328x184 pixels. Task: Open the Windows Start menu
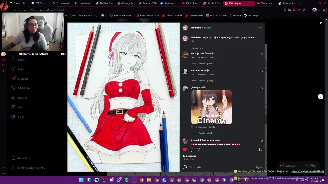(81, 180)
